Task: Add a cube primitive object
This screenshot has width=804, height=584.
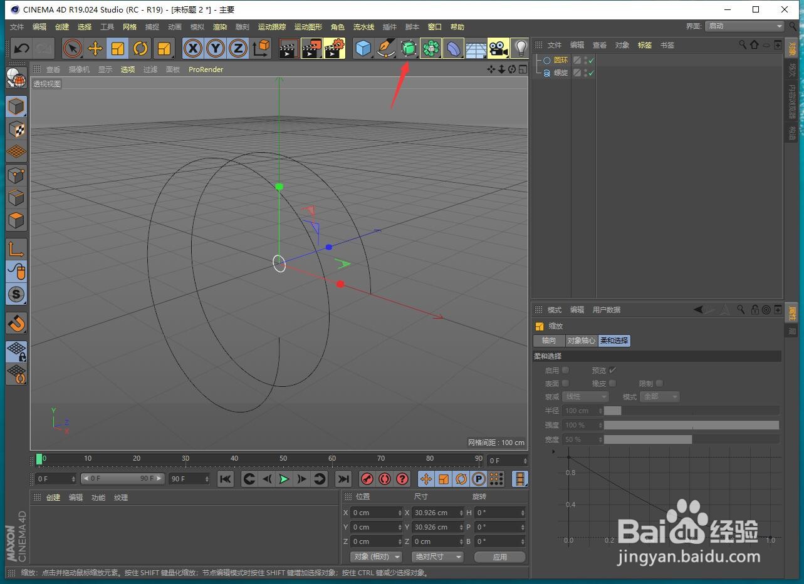Action: pos(363,48)
